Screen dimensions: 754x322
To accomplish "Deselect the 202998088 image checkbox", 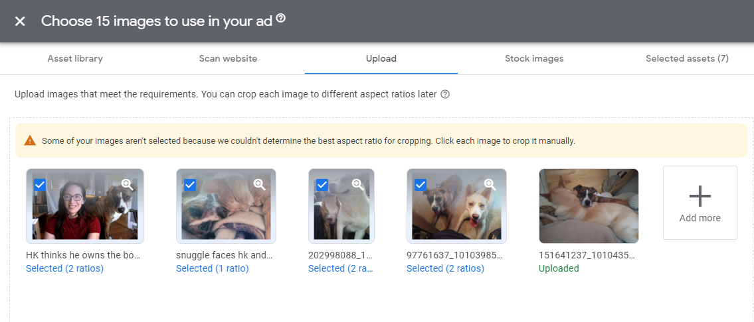I will coord(322,185).
